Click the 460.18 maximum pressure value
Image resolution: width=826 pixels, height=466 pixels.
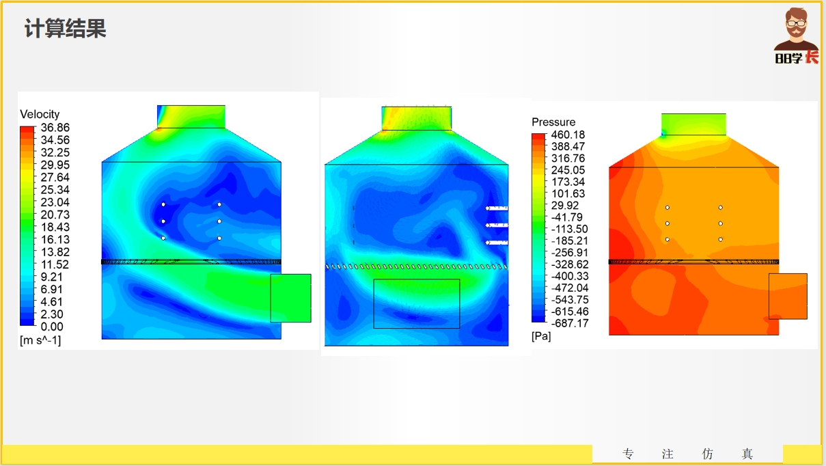568,135
